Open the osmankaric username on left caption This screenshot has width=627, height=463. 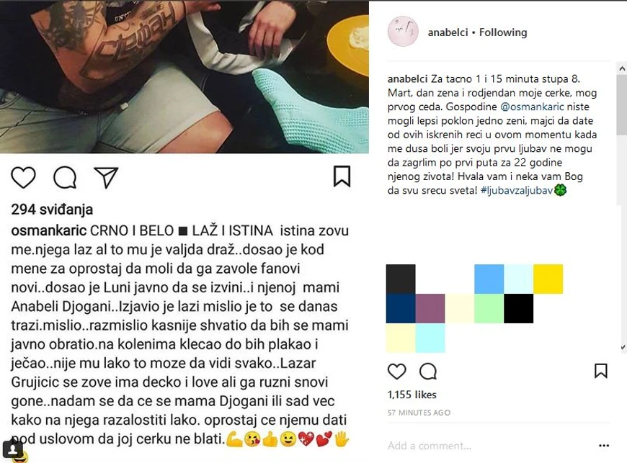pos(49,230)
